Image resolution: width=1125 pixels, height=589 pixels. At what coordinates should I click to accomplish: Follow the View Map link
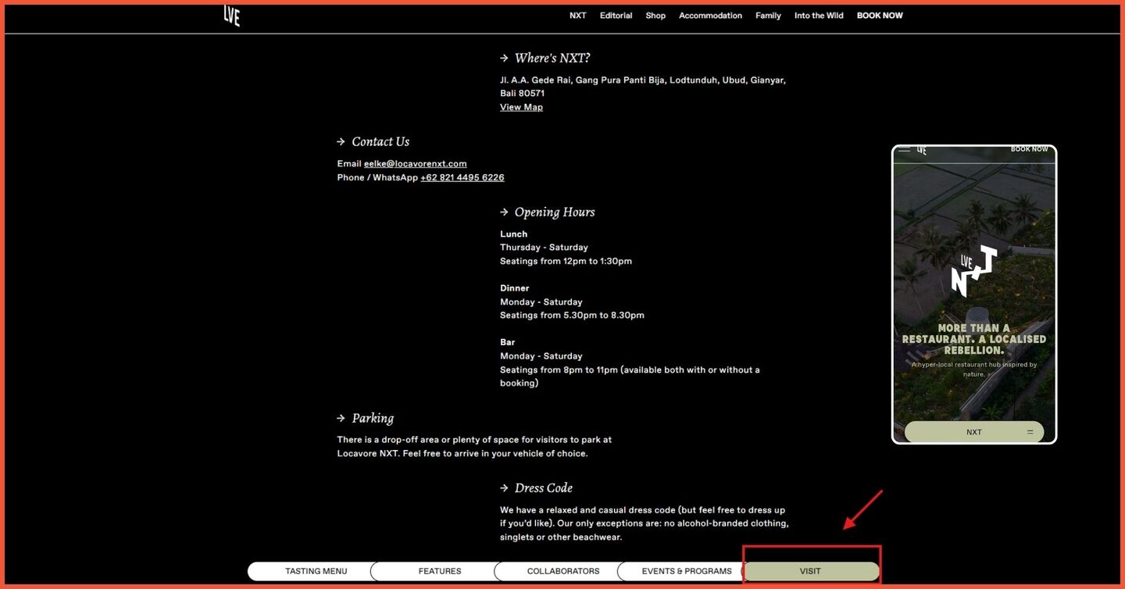(x=521, y=107)
